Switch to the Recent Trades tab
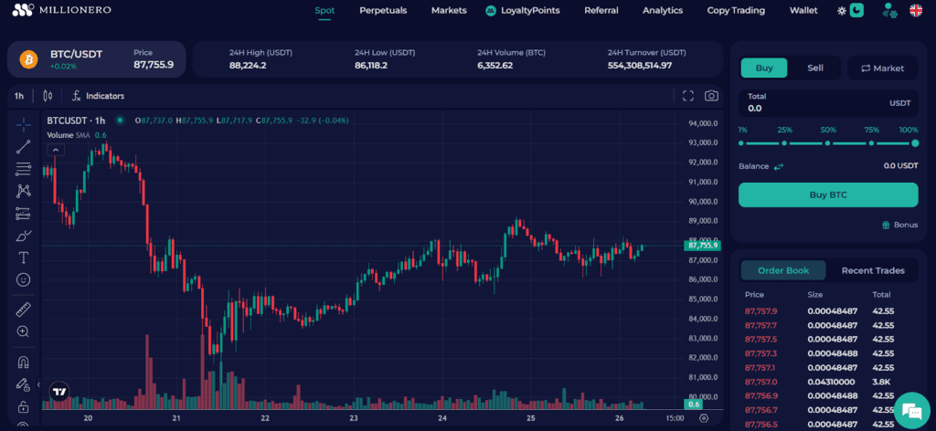 coord(872,270)
